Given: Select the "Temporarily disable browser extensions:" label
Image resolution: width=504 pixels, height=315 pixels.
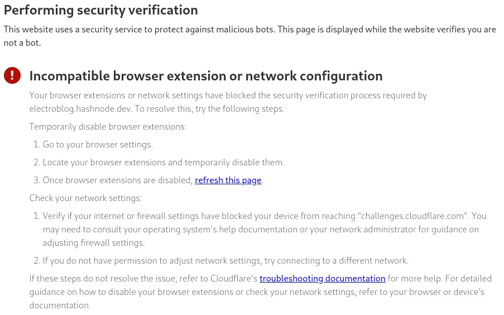Looking at the screenshot, I should coord(108,127).
